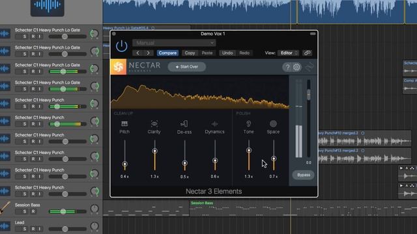Viewport: 417px width, 234px height.
Task: Click the Nectar output gain slider handle
Action: coord(308,95)
